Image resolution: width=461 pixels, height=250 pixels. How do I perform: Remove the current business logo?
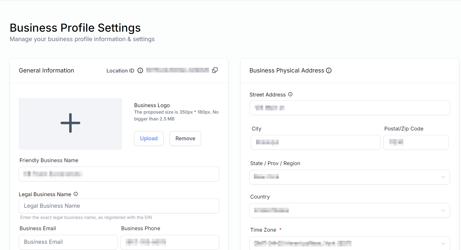click(x=185, y=138)
